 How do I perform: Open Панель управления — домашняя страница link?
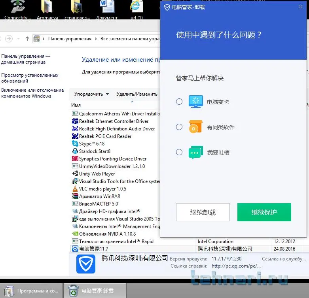coord(26,59)
